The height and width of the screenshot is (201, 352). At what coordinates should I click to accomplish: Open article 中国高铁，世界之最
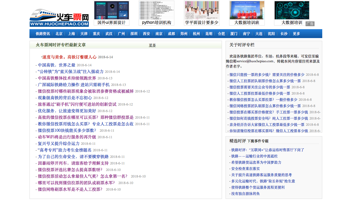click(x=57, y=65)
